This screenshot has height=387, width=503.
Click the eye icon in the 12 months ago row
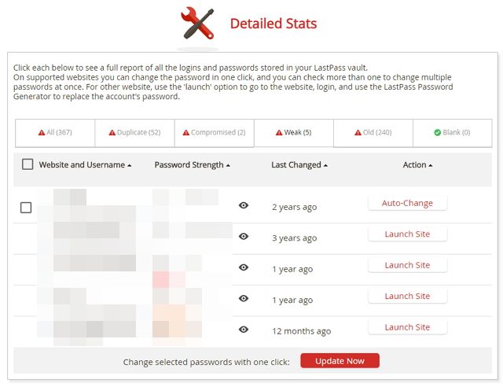coord(244,330)
